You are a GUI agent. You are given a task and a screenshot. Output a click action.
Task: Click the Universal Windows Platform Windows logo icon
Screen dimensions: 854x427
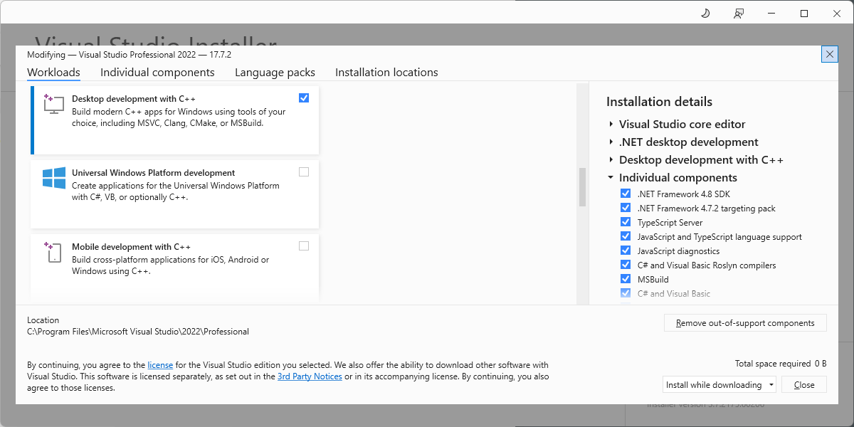54,178
